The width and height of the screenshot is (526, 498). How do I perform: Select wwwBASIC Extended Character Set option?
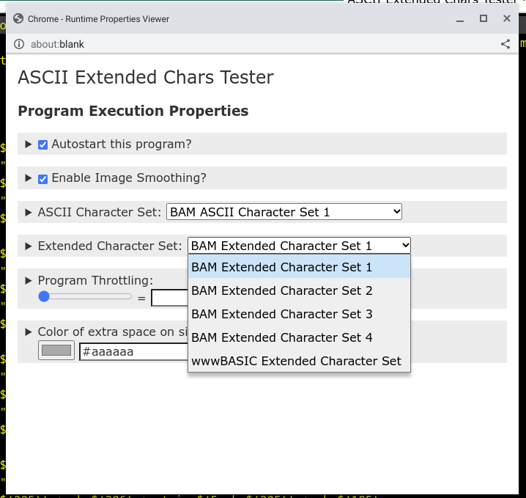[299, 361]
